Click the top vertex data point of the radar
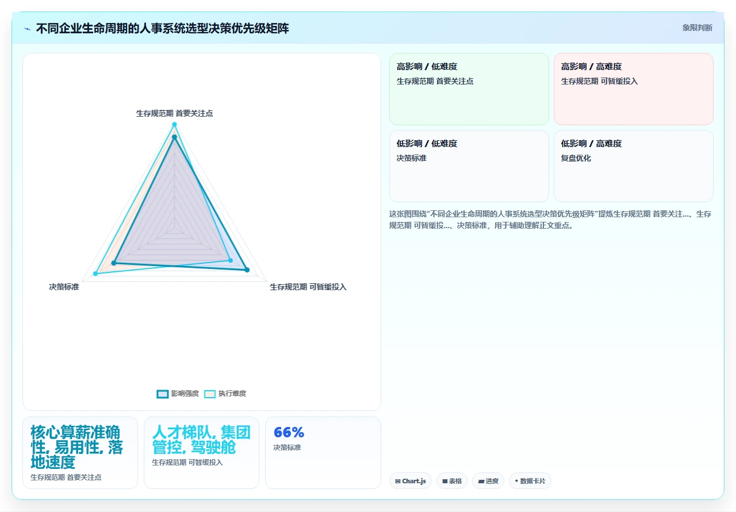 [174, 125]
